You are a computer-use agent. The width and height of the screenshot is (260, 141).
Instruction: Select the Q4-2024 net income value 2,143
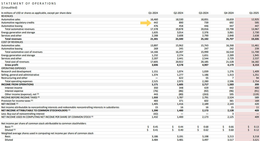(231, 104)
